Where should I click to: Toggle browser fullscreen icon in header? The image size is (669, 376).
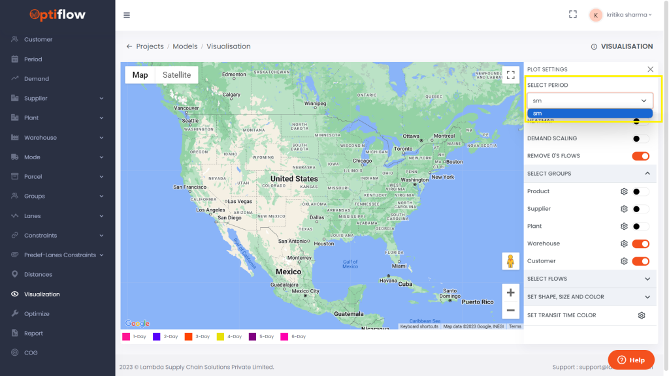click(x=573, y=14)
